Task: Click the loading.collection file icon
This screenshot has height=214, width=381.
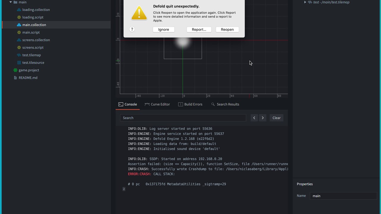Action: click(x=19, y=10)
